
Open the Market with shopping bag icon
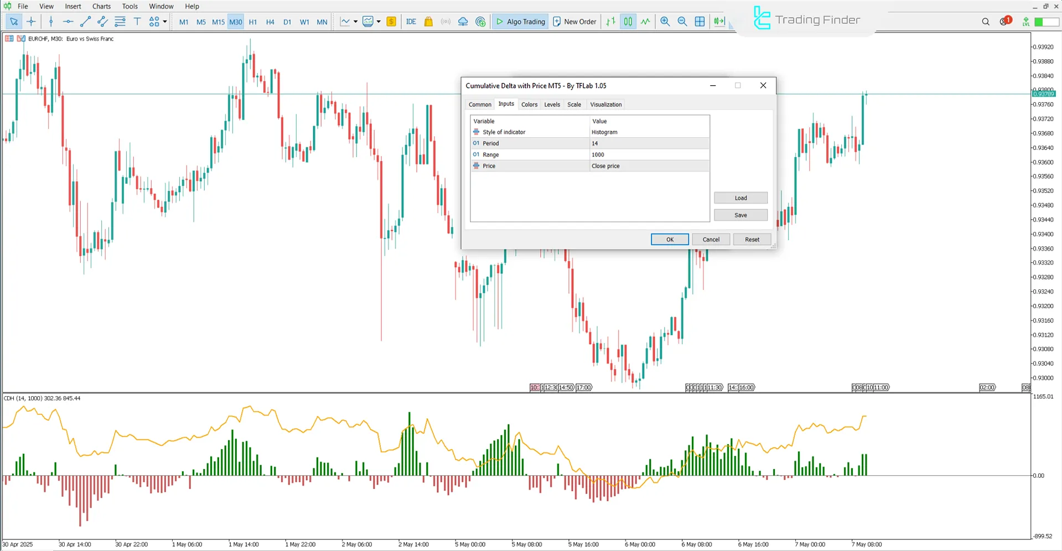click(428, 22)
